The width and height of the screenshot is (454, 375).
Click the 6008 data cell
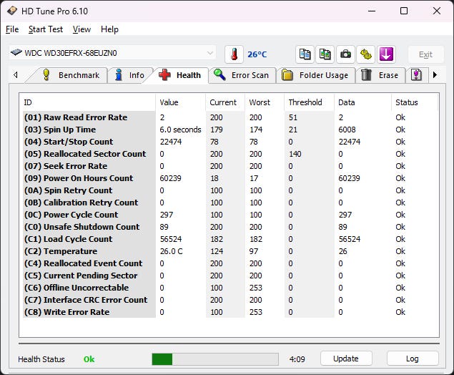coord(347,130)
